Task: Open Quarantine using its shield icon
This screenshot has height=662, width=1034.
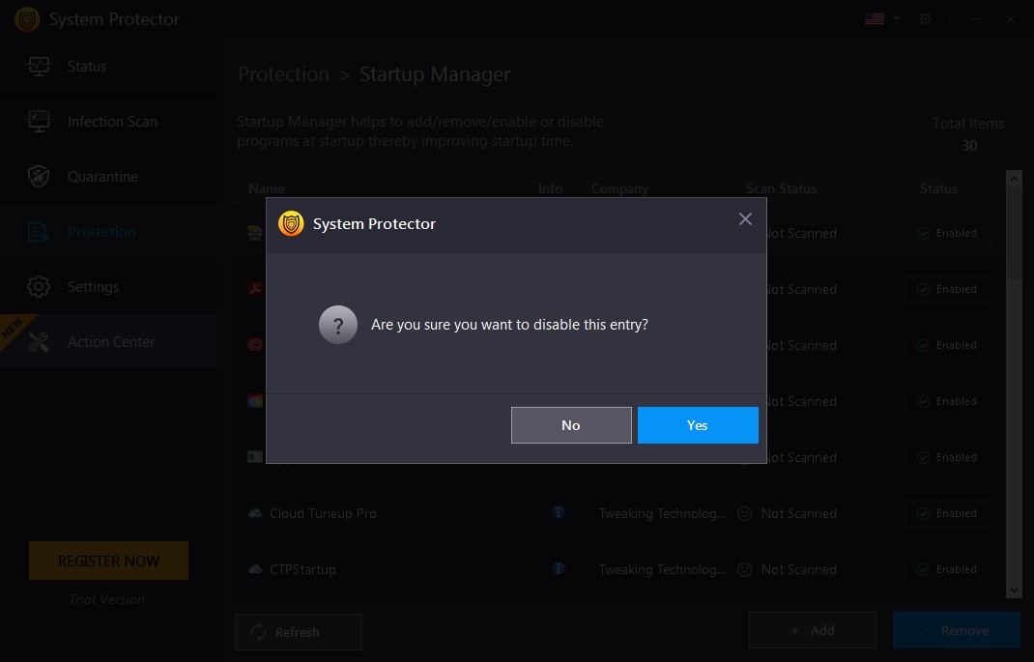Action: pos(38,176)
